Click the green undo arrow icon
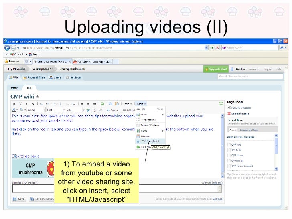This screenshot has height=219, width=292. pos(102,104)
